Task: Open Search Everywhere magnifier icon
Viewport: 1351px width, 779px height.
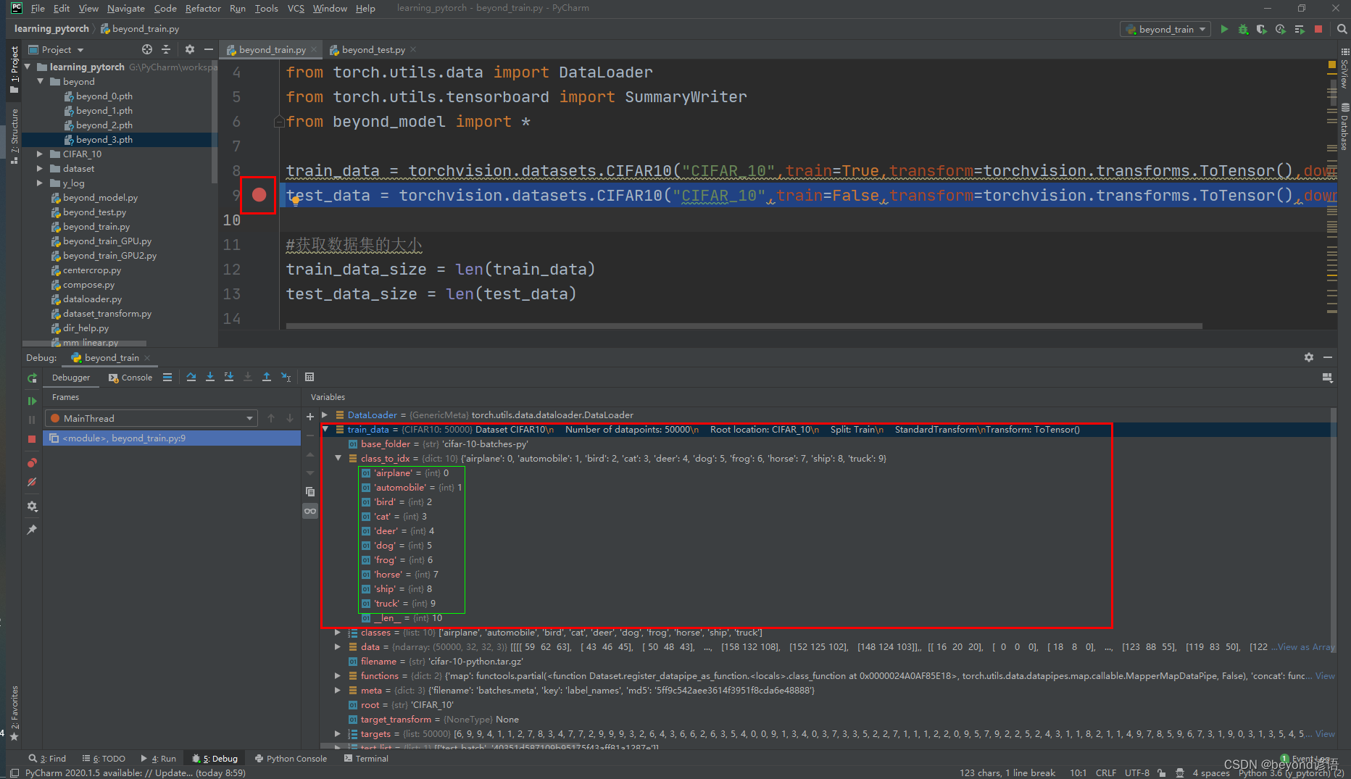Action: tap(1342, 29)
